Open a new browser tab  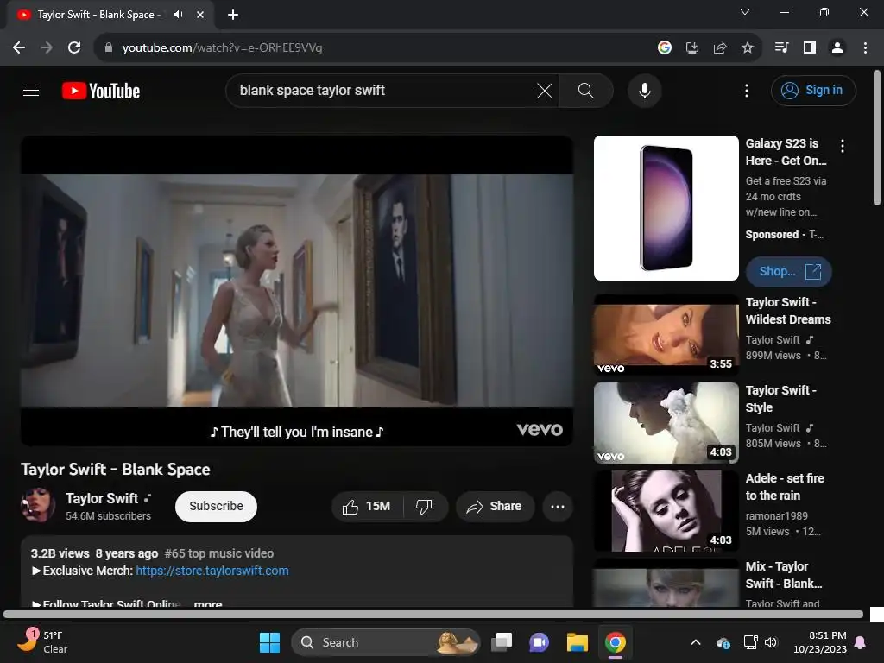coord(233,15)
